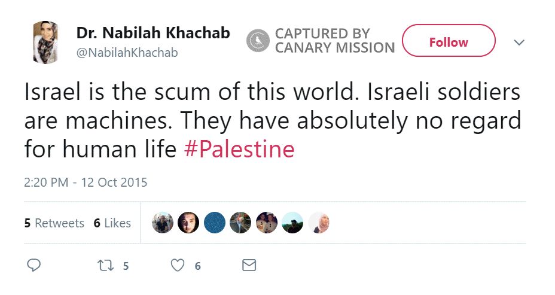This screenshot has width=555, height=295.
Task: Open the liker avatar showing two people
Action: pyautogui.click(x=266, y=223)
